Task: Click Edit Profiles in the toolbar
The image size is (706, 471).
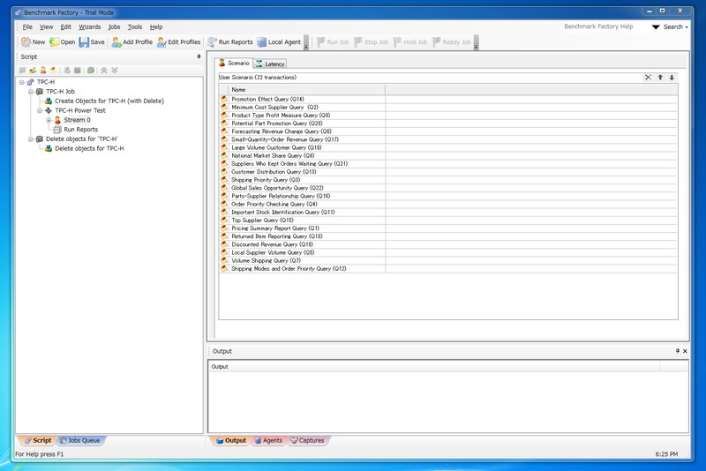Action: pos(179,41)
